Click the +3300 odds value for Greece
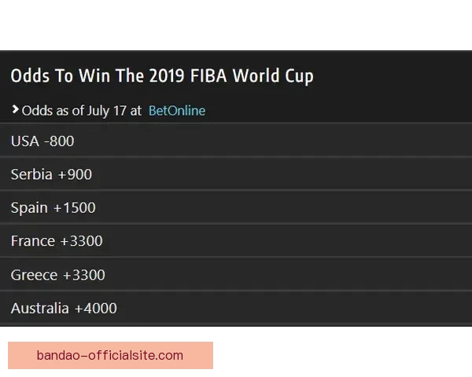Image resolution: width=472 pixels, height=377 pixels. tap(83, 275)
